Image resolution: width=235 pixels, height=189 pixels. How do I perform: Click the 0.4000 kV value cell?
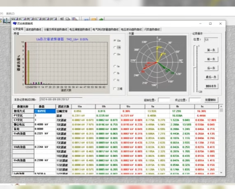tap(45, 124)
